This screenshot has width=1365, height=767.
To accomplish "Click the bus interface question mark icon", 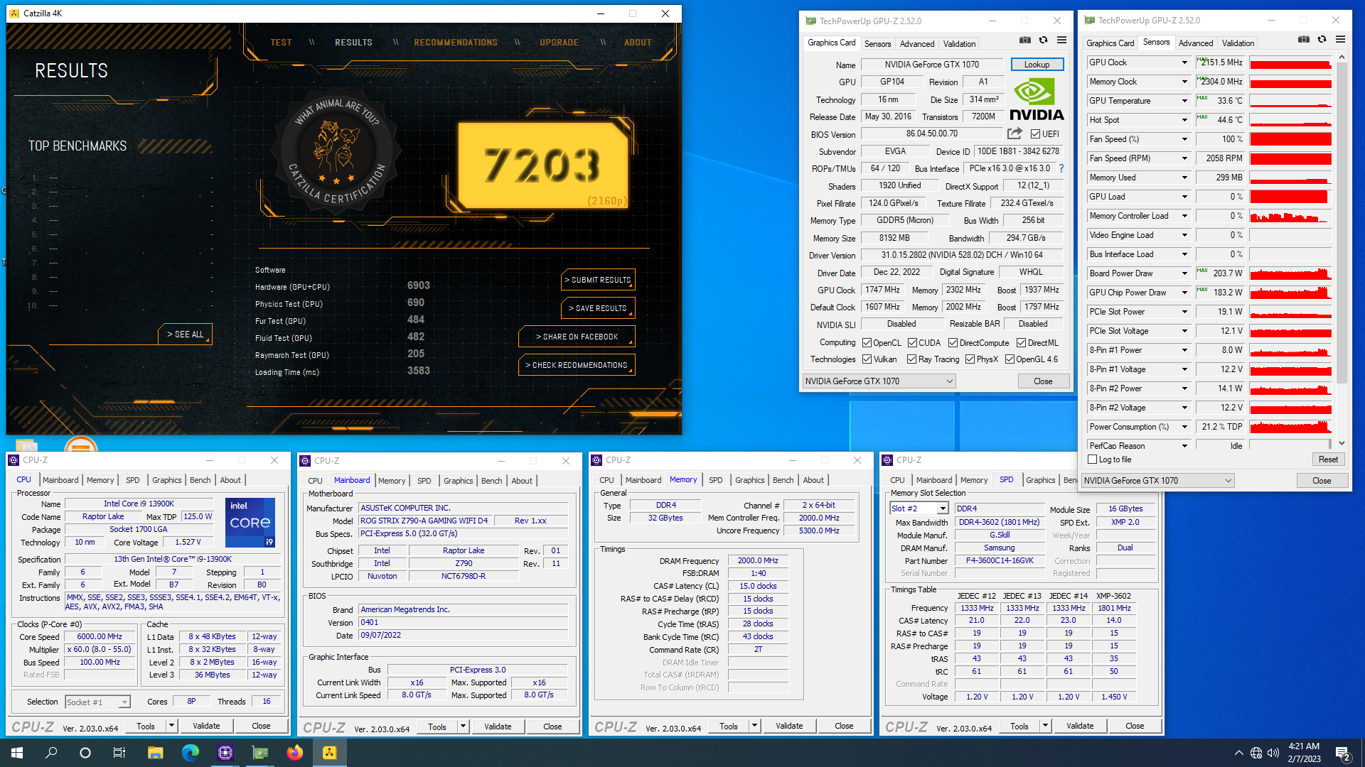I will pyautogui.click(x=1061, y=168).
